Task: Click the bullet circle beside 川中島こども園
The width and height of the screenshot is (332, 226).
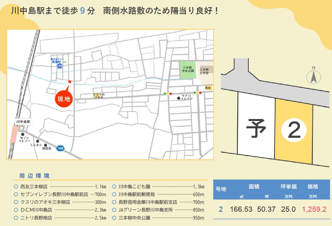Action: (114, 186)
